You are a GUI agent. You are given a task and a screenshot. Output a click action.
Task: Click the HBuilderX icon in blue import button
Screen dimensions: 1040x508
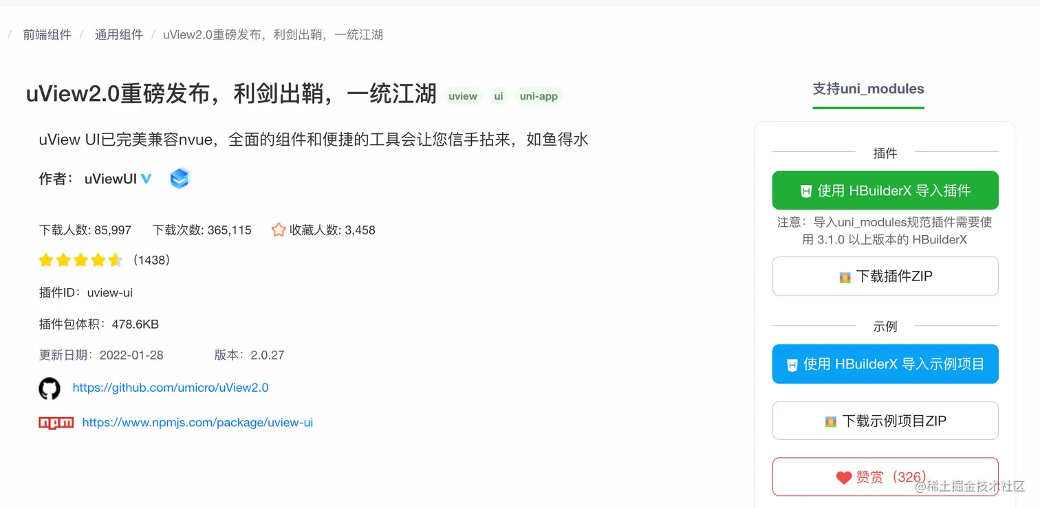792,365
